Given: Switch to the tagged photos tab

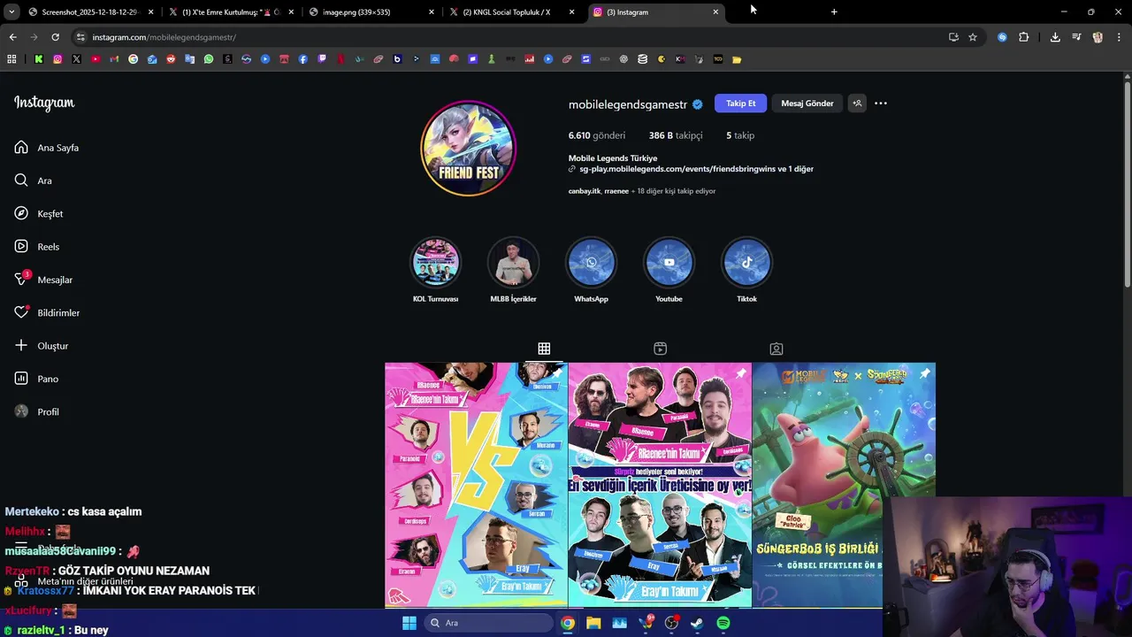Looking at the screenshot, I should point(776,349).
